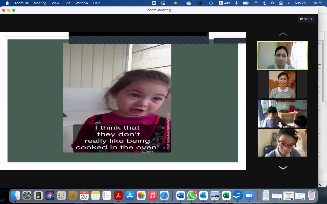Image resolution: width=327 pixels, height=204 pixels.
Task: Open user account menu bar icon
Action: (265, 3)
